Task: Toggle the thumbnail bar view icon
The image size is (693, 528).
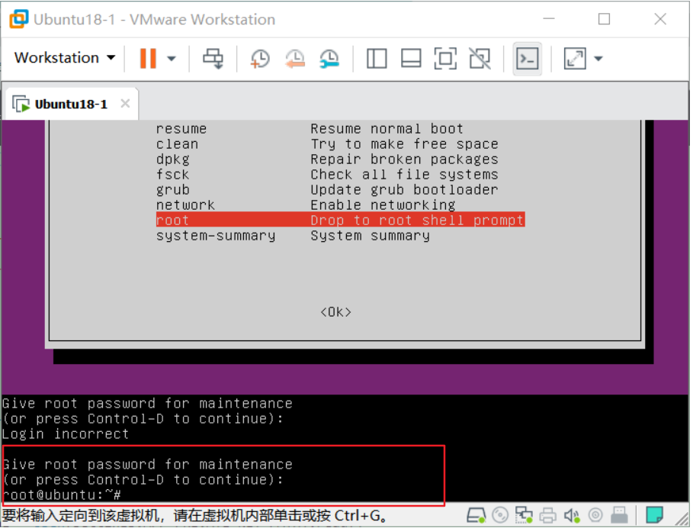Action: point(411,59)
